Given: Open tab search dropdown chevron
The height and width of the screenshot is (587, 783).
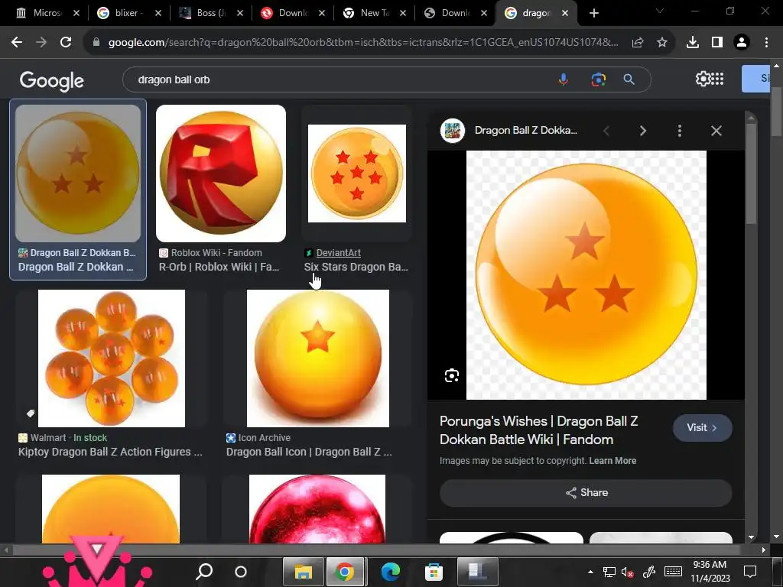Looking at the screenshot, I should [x=660, y=11].
